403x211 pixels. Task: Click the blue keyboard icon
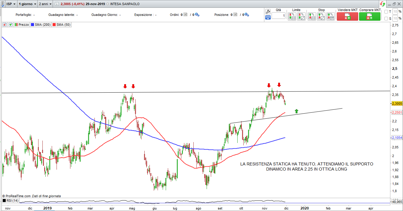click(268, 18)
